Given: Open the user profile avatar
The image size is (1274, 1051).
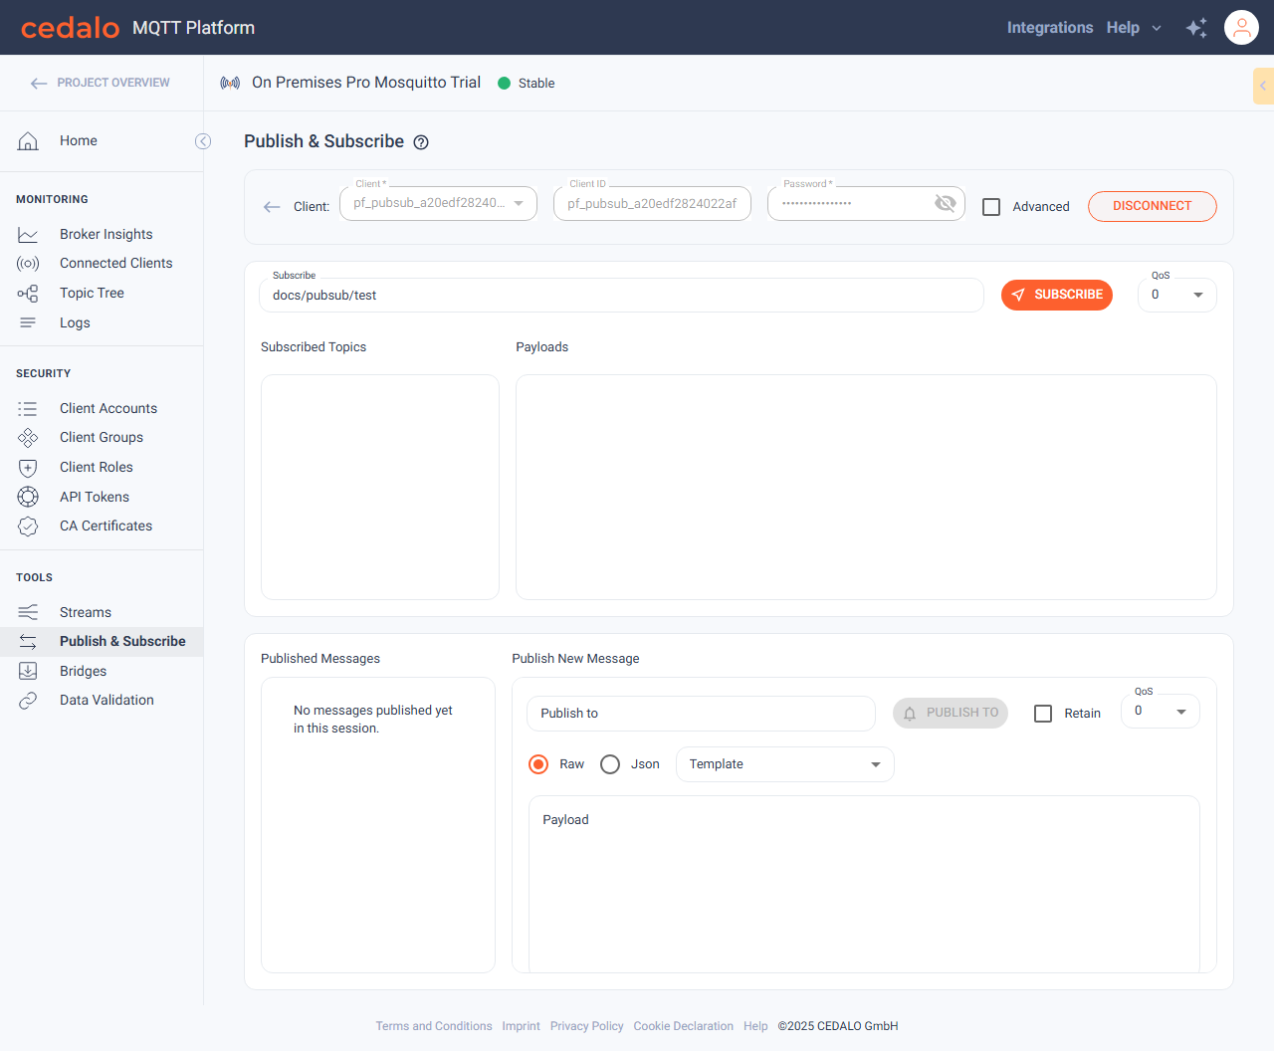Looking at the screenshot, I should tap(1242, 28).
